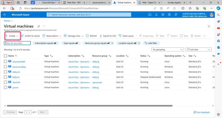Check the box for azyreuserdeby
Image resolution: width=222 pixels, height=118 pixels.
(5, 67)
